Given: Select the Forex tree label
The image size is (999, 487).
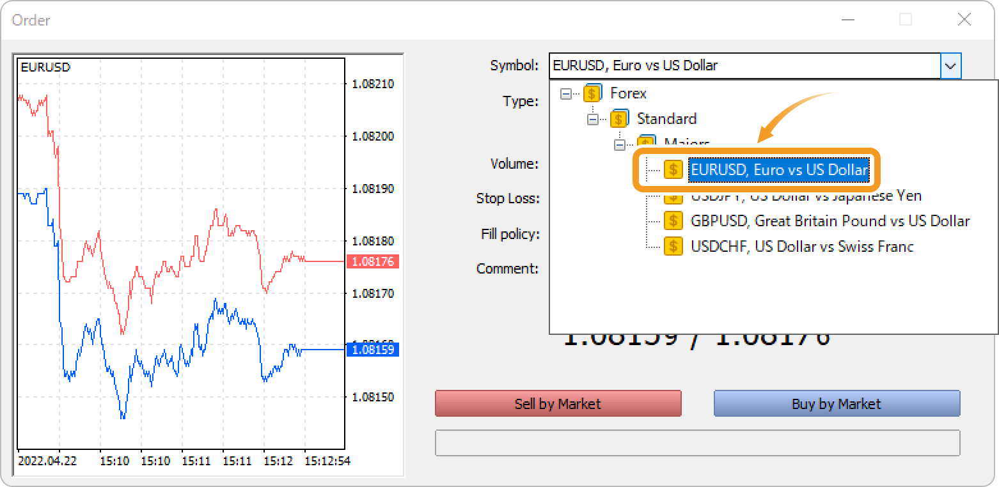Looking at the screenshot, I should [x=628, y=93].
